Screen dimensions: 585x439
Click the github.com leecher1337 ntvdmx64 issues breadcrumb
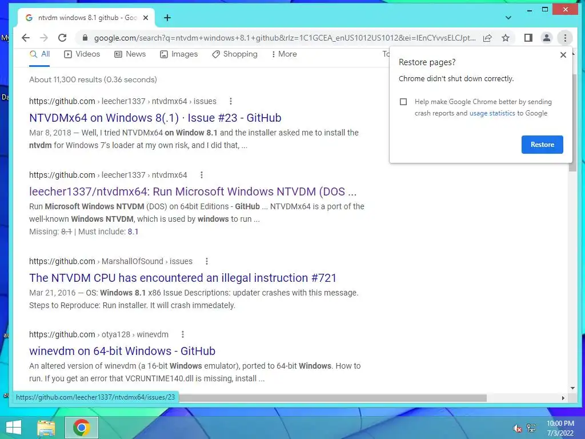(x=123, y=101)
